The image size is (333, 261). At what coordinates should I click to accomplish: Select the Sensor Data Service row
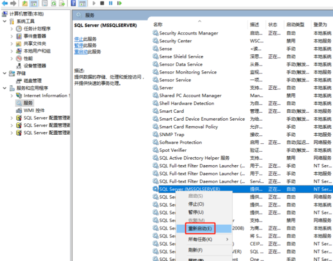242,64
